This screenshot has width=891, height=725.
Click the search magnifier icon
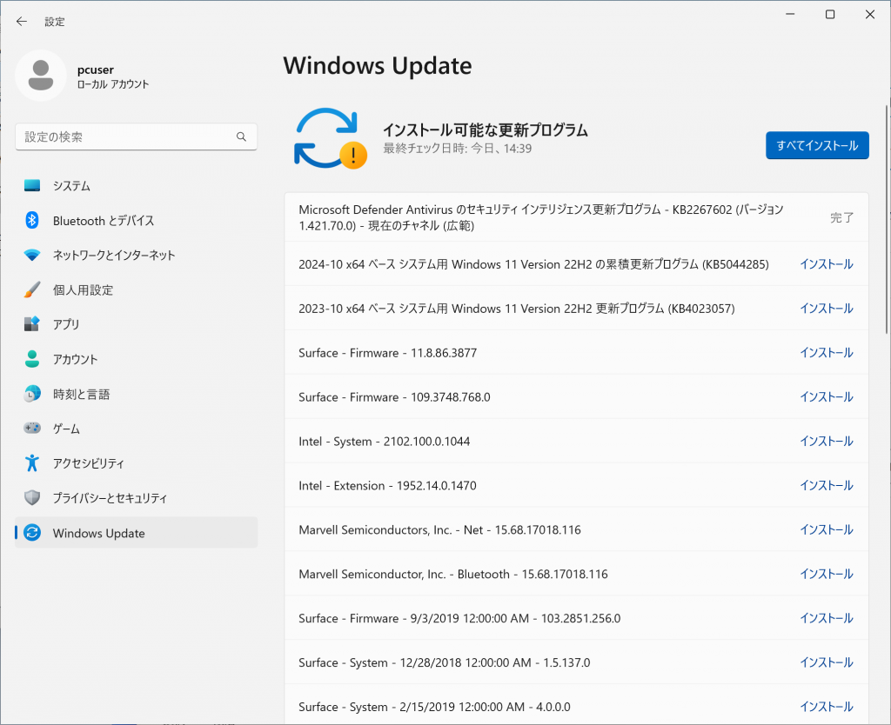click(242, 136)
